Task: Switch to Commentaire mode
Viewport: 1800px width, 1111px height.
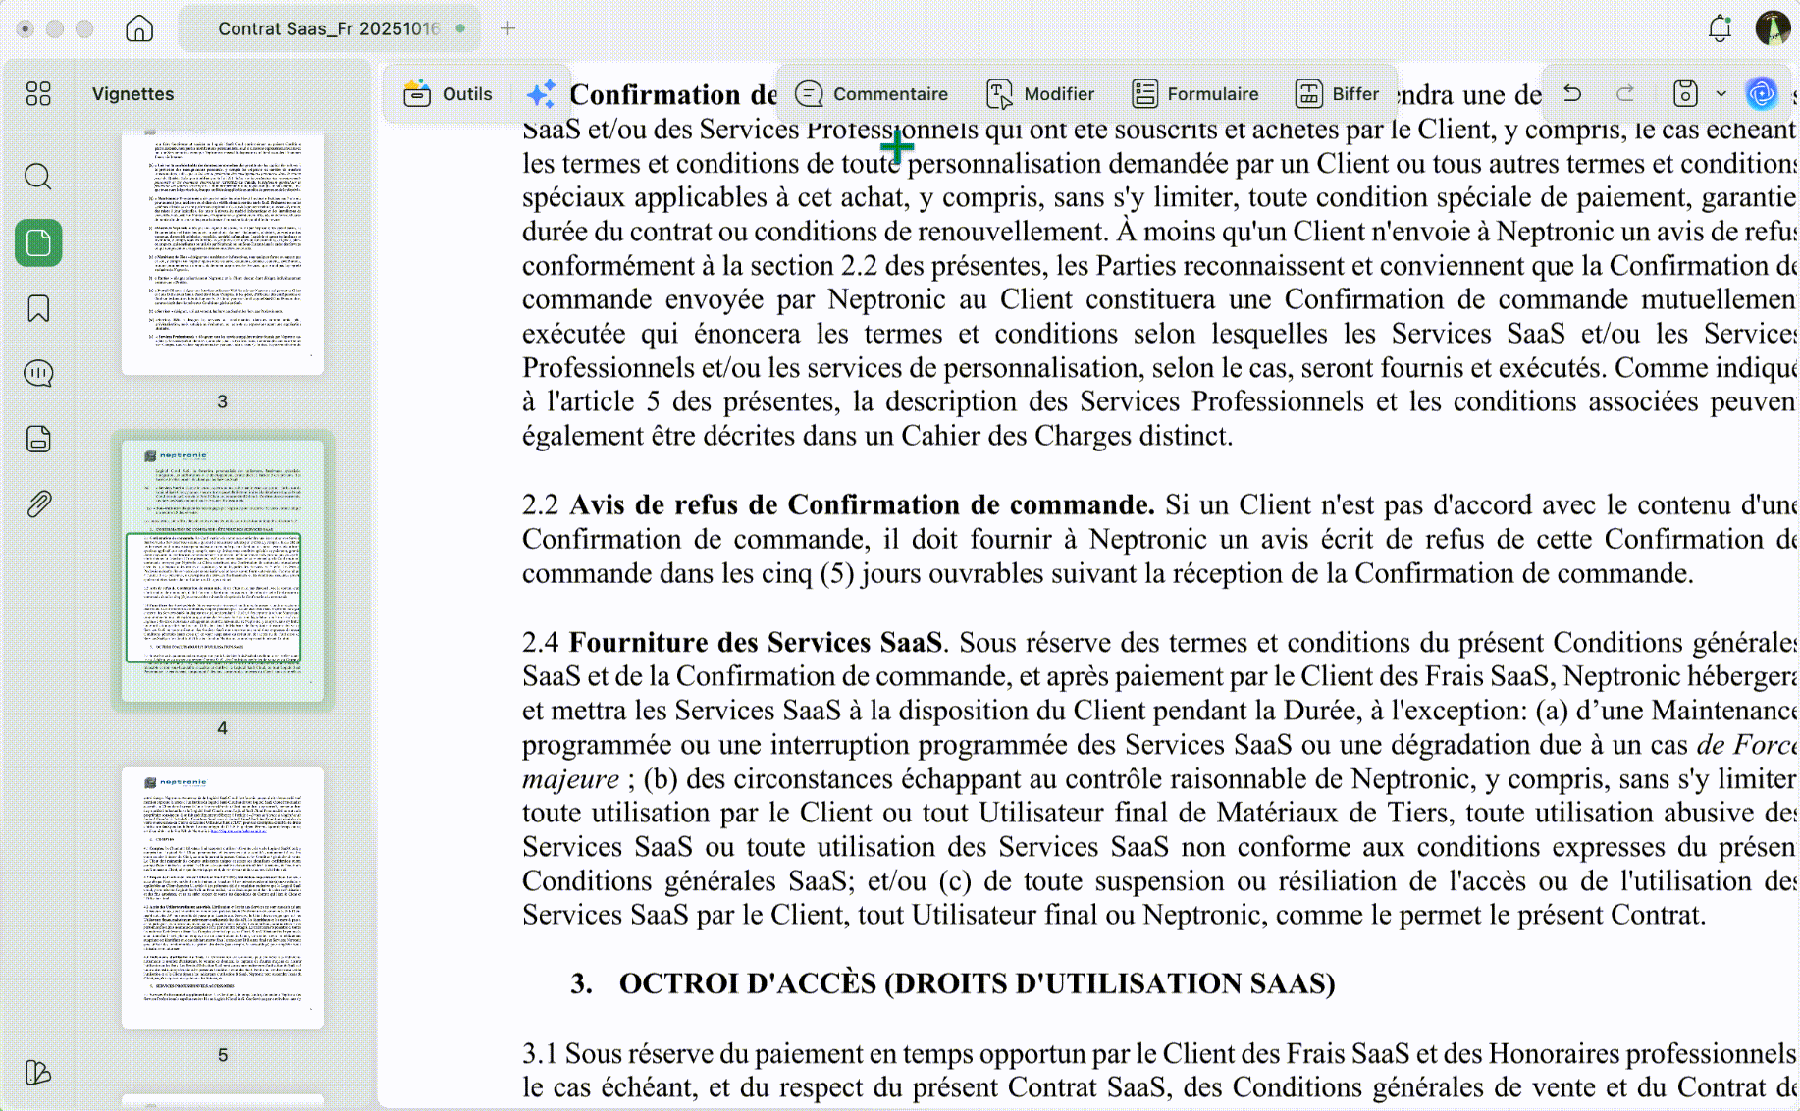Action: coord(872,94)
